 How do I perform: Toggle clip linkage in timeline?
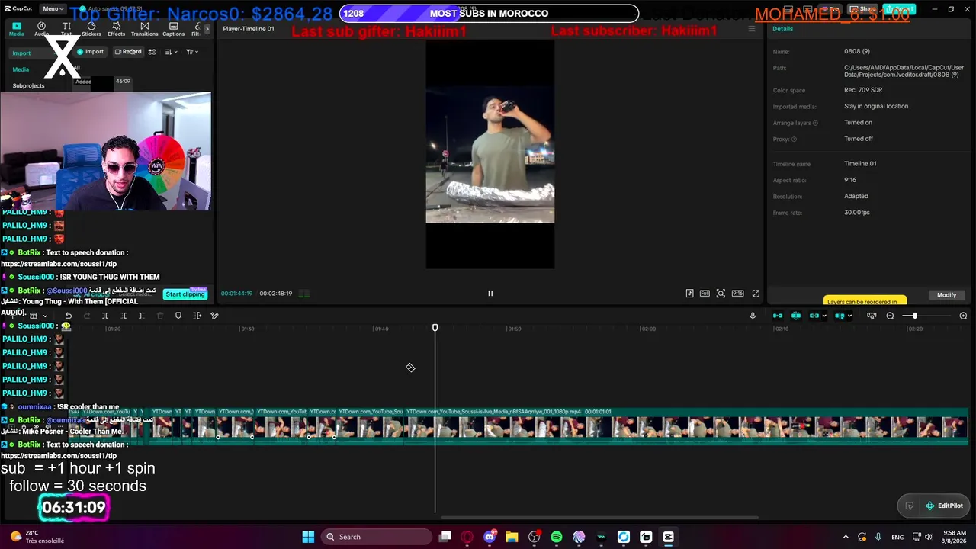click(x=814, y=316)
